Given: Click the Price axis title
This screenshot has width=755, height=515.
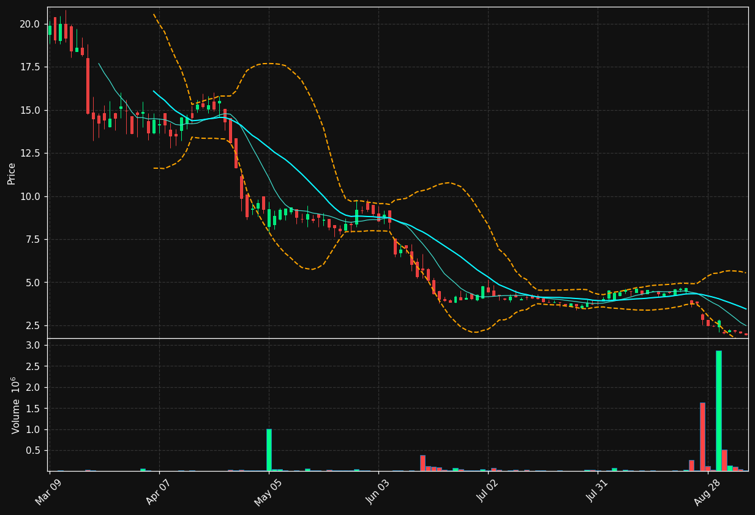Looking at the screenshot, I should [12, 173].
